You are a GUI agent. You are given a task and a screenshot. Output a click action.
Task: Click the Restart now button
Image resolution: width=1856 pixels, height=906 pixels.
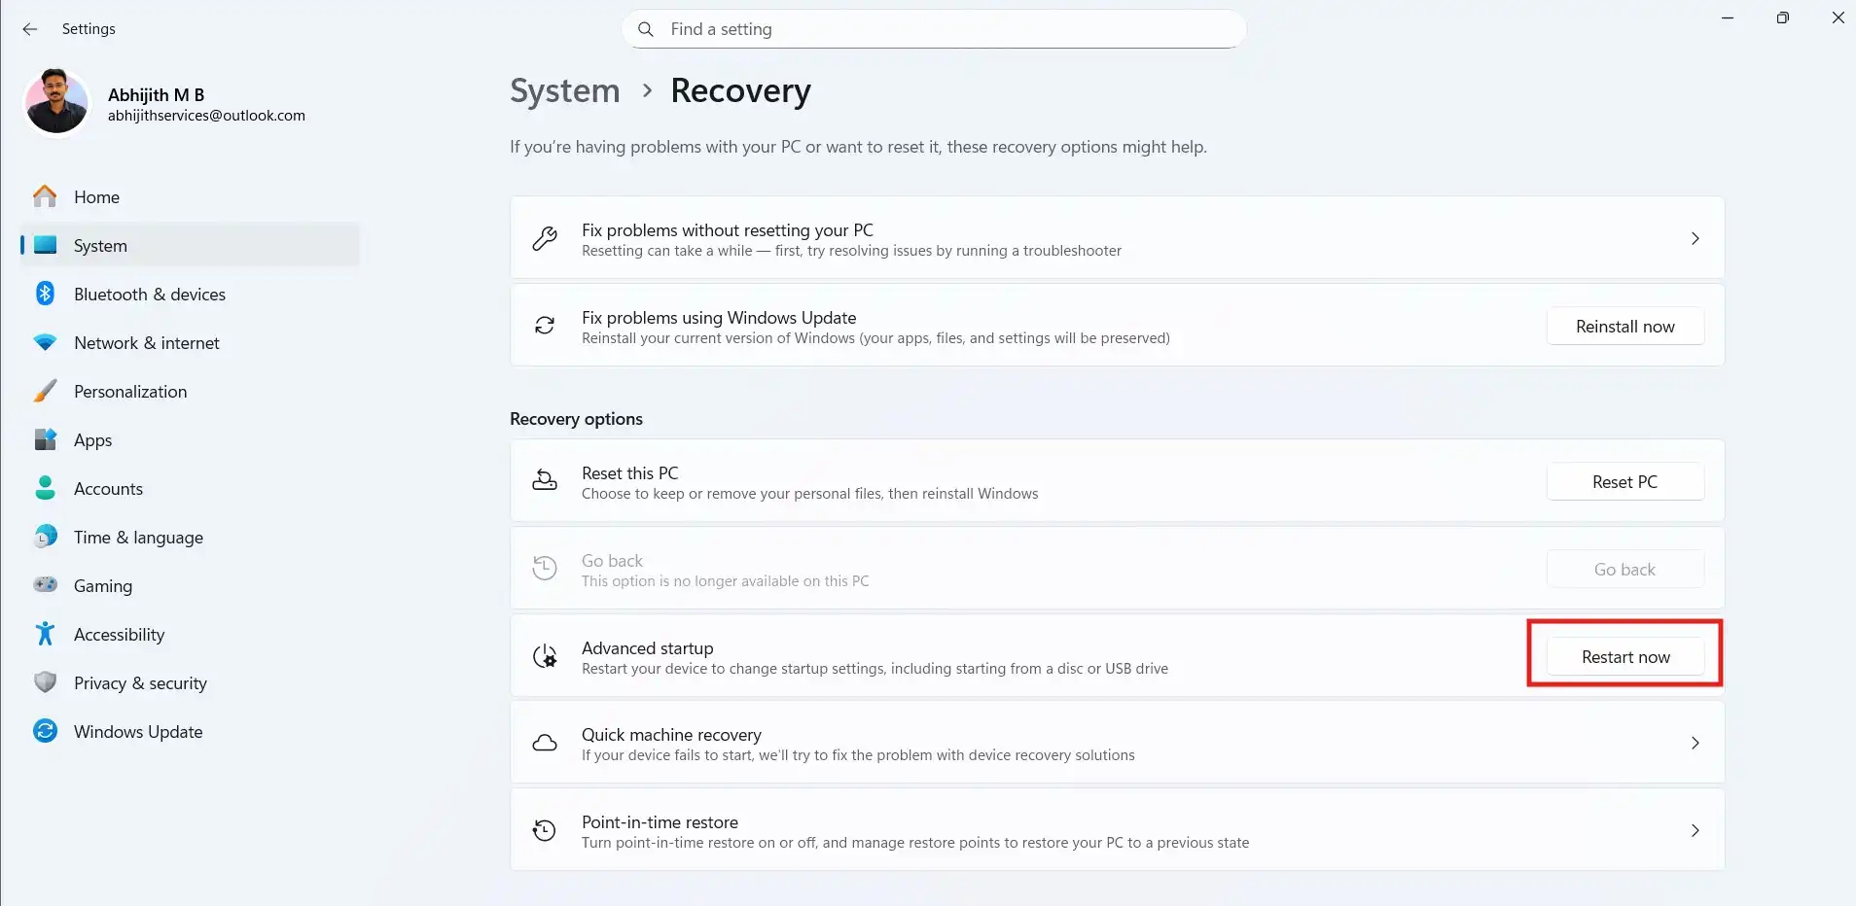click(1624, 656)
